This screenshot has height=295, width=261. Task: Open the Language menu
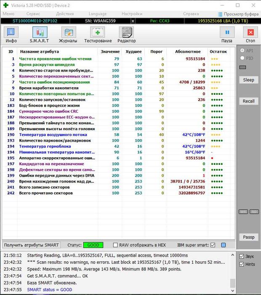98,14
